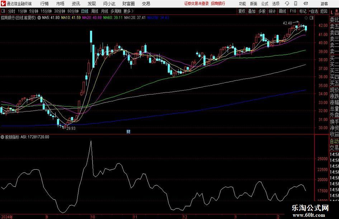Click the L tab in right panel
Screen dimensions: 339x219
click(x=332, y=13)
